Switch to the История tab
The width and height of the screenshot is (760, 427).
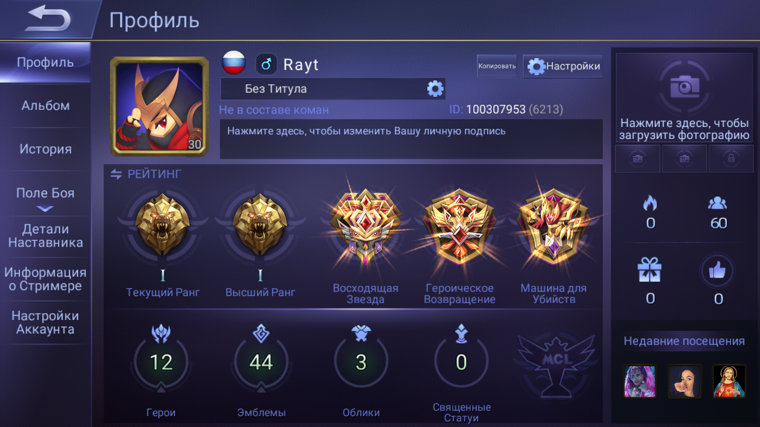tap(46, 149)
